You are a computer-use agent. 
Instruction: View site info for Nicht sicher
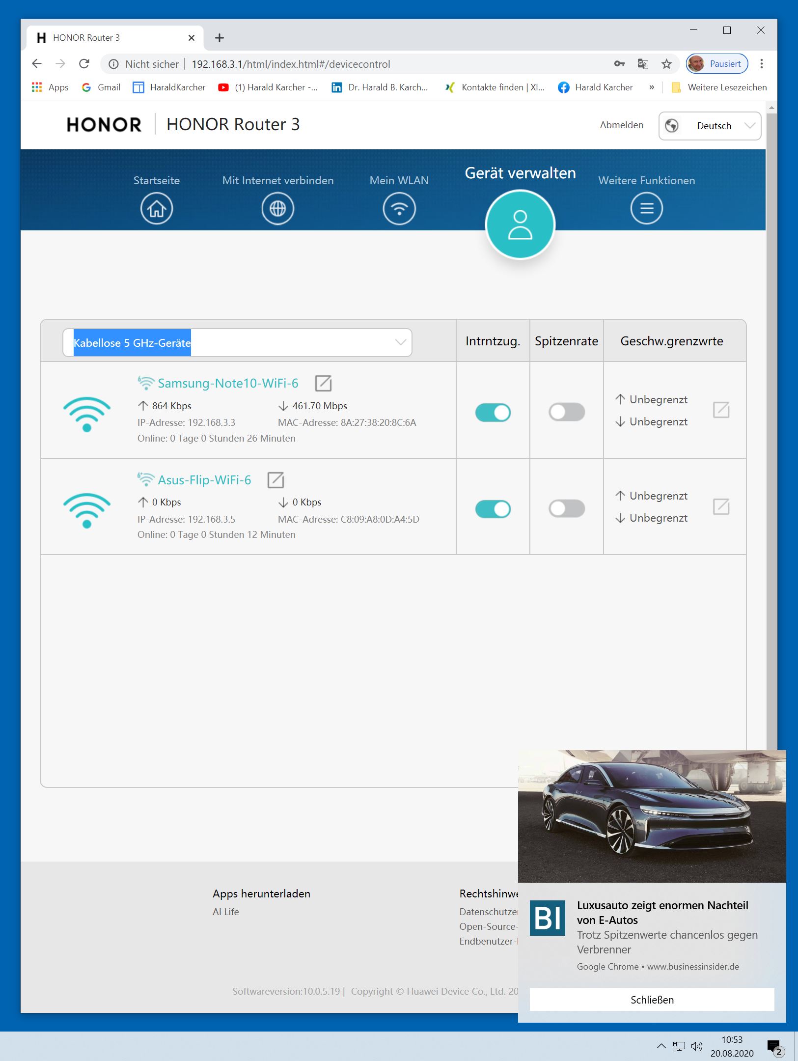[x=145, y=64]
